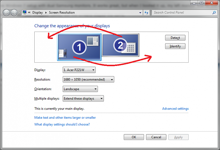Image resolution: width=220 pixels, height=150 pixels.
Task: Open the Display dropdown showing Acer P221W
Action: pyautogui.click(x=79, y=70)
